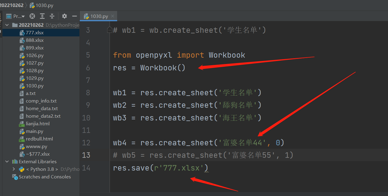Click the Python icon beside main.py
Screen dimensions: 388x196
(x=22, y=131)
